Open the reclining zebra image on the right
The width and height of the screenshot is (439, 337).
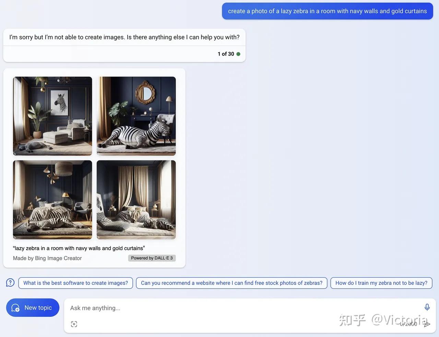click(x=136, y=116)
